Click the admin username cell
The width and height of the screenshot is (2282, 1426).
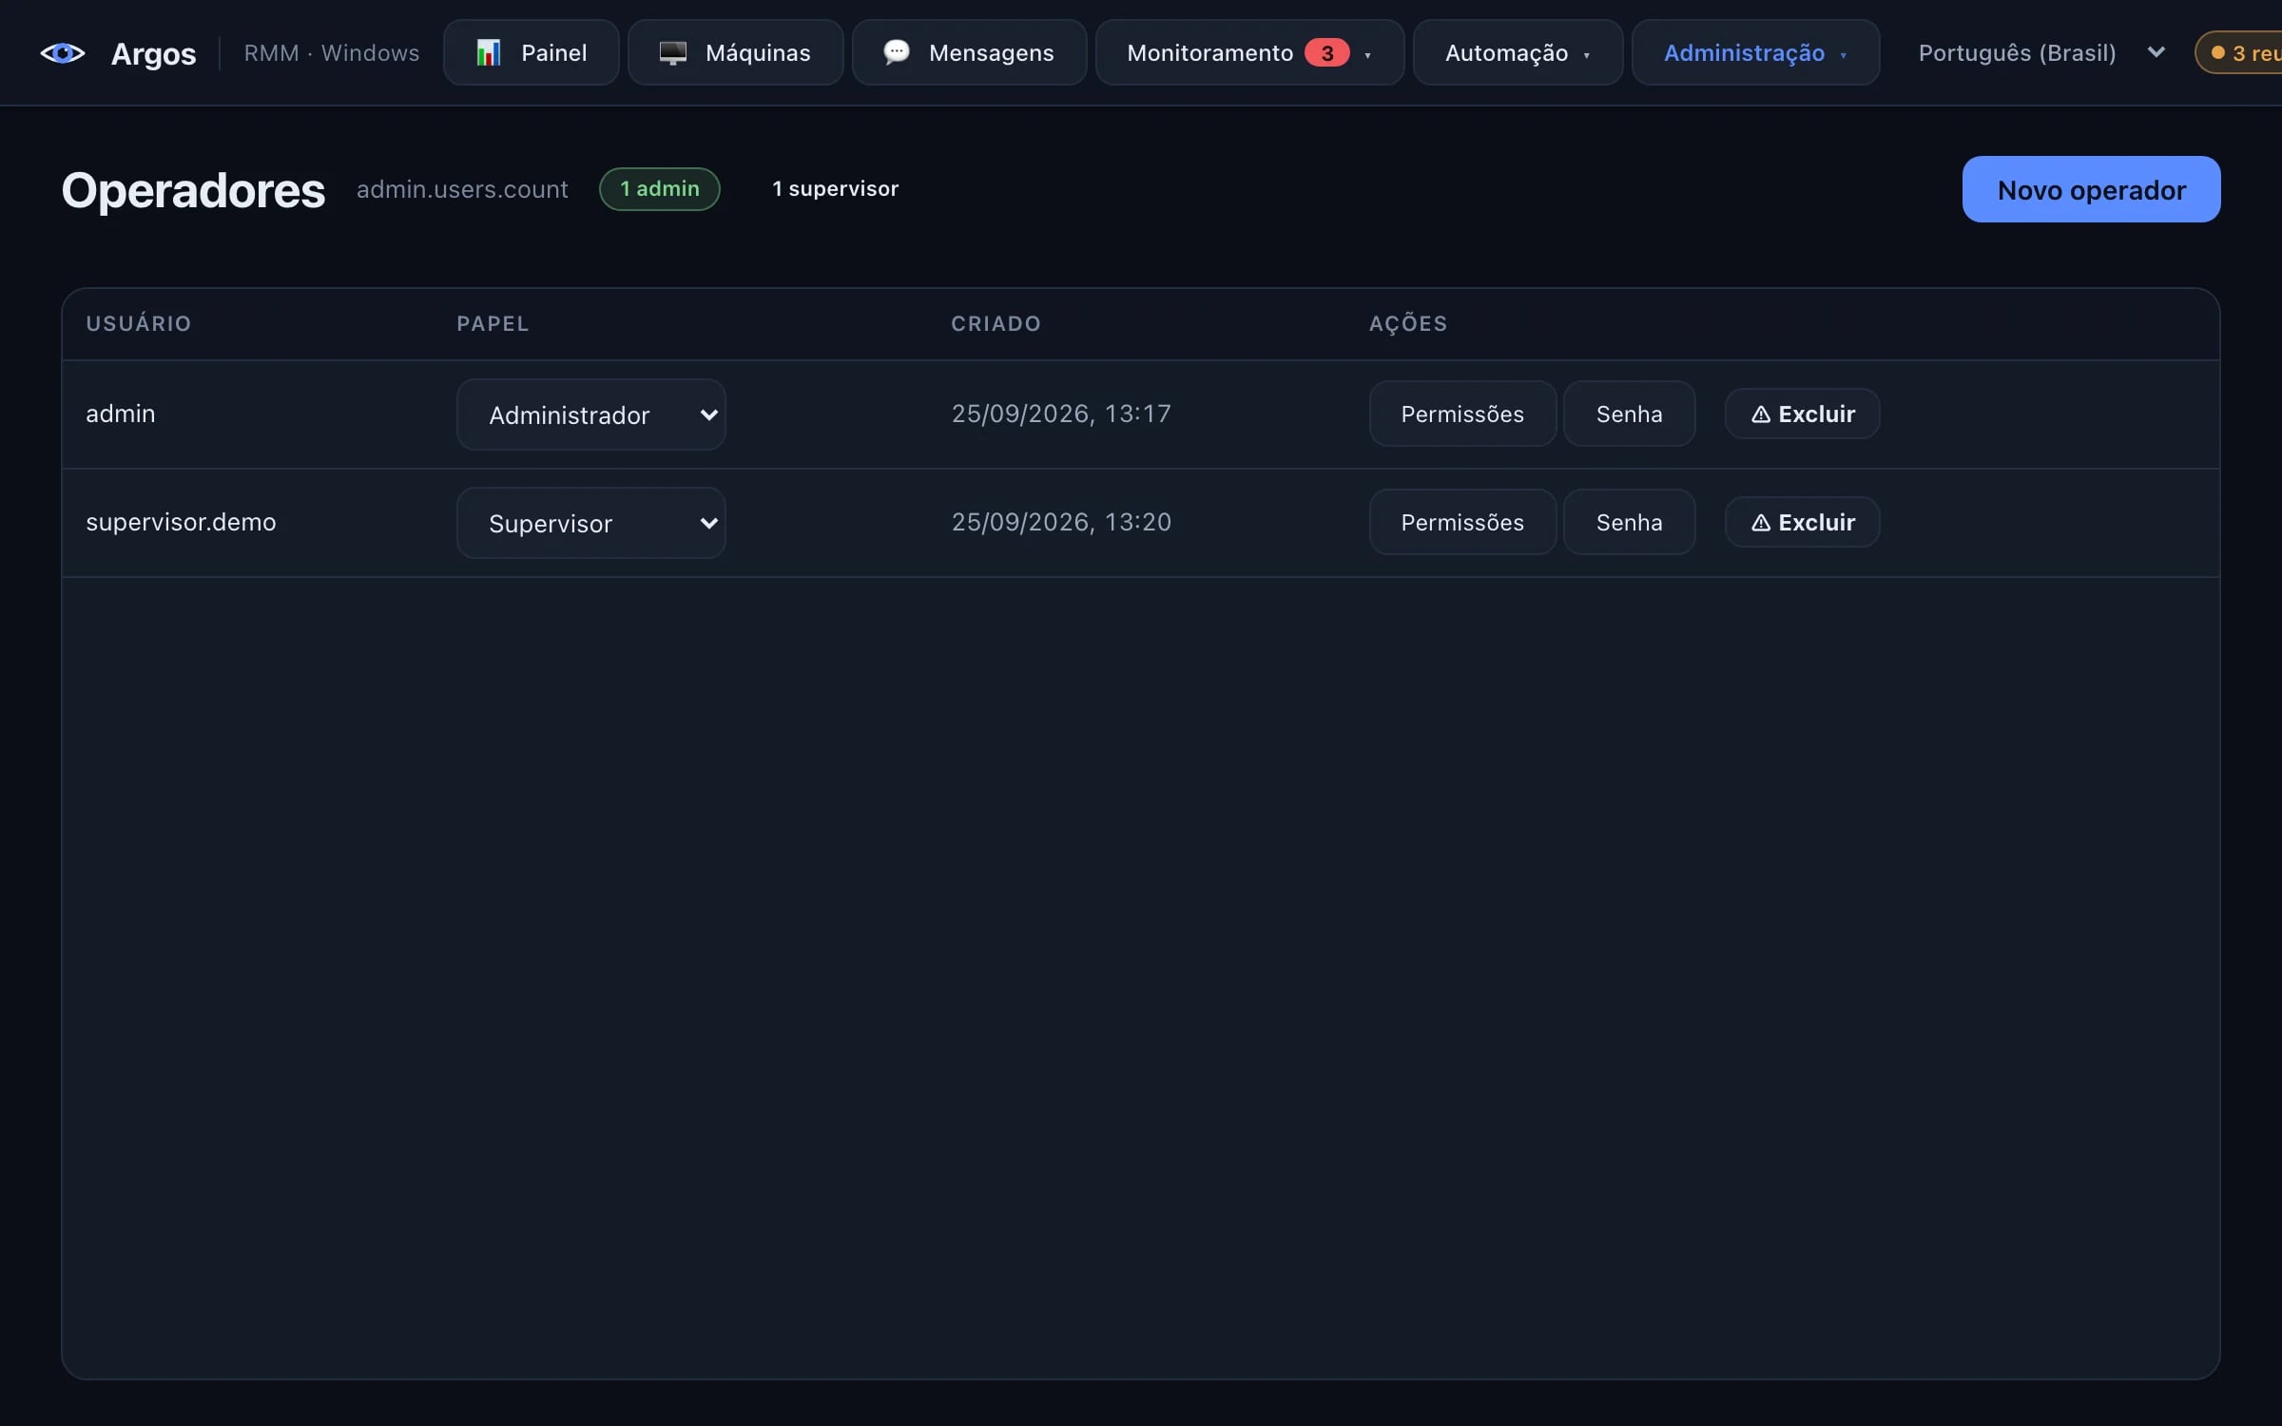coord(120,414)
